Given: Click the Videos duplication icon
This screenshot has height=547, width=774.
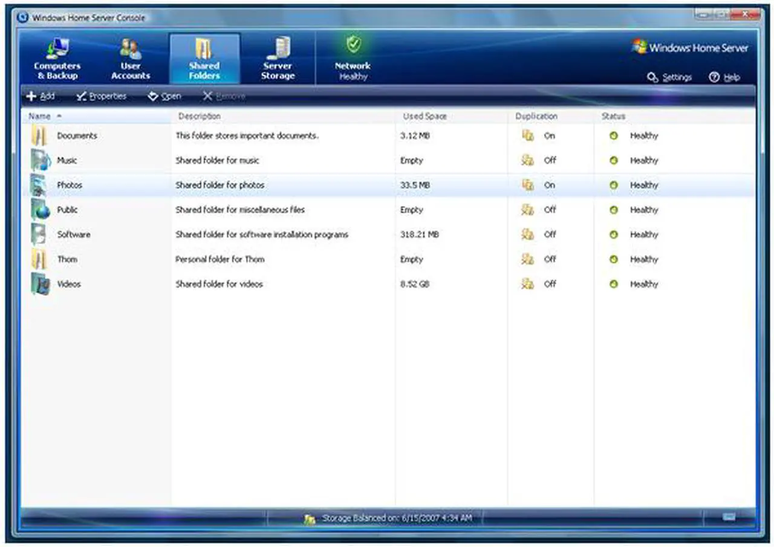Looking at the screenshot, I should [528, 284].
